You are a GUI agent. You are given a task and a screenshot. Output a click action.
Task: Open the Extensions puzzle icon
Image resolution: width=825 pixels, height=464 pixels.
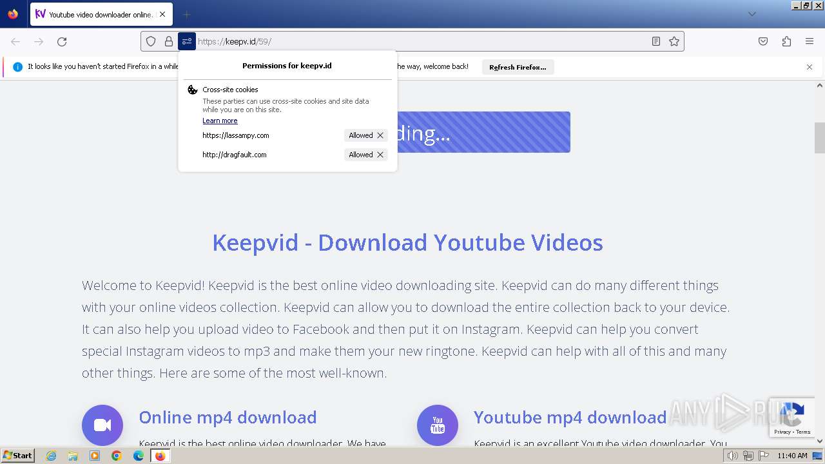[786, 41]
